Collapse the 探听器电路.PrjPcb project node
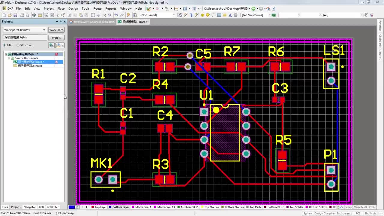The image size is (384, 216). click(x=6, y=54)
